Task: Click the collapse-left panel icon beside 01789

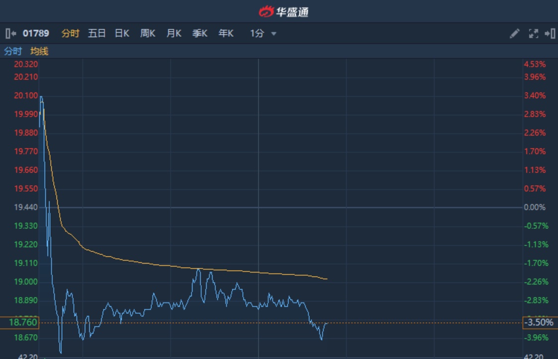Action: point(10,34)
